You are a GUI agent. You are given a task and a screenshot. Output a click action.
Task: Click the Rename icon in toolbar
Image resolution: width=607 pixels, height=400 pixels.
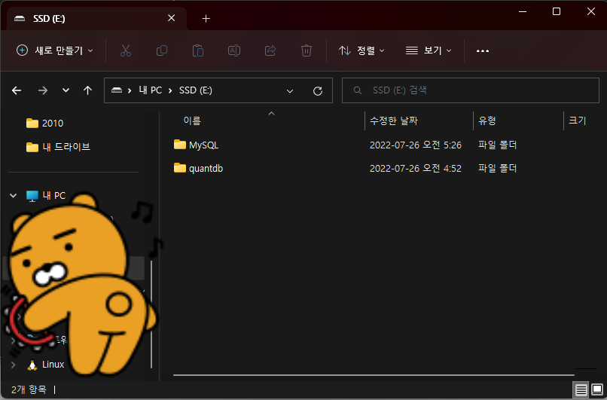tap(234, 50)
